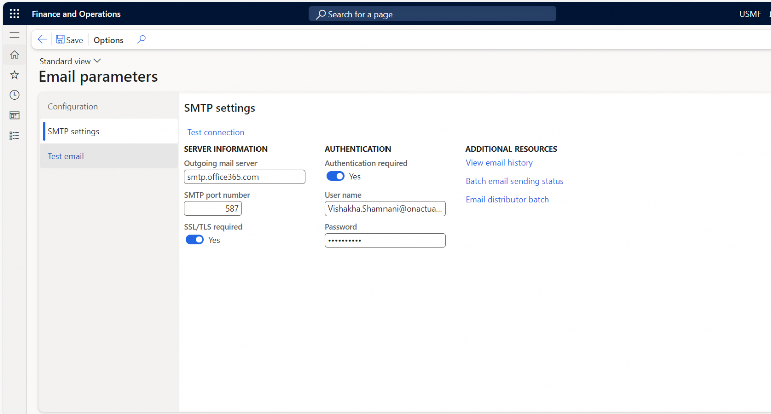
Task: Open View email history
Action: click(x=499, y=163)
